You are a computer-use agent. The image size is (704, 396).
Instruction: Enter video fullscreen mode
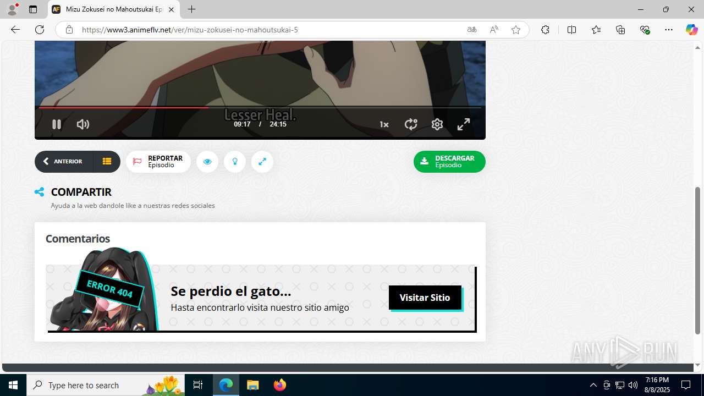tap(464, 124)
